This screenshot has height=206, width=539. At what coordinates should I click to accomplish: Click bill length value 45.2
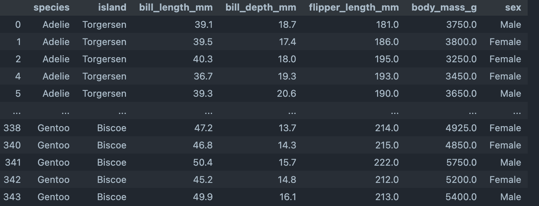tap(203, 180)
